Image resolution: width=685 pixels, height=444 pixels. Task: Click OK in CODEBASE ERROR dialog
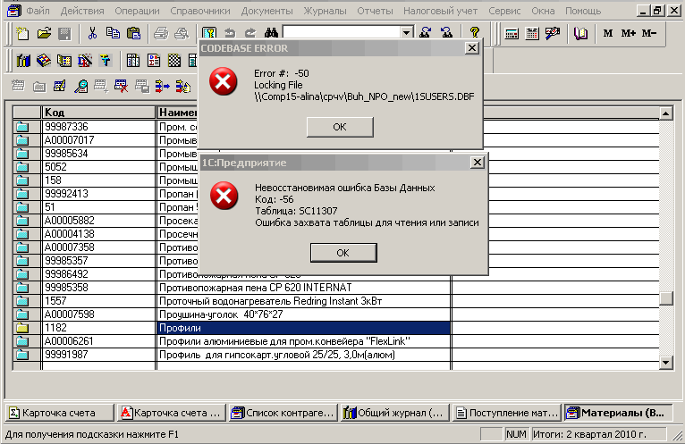click(340, 127)
